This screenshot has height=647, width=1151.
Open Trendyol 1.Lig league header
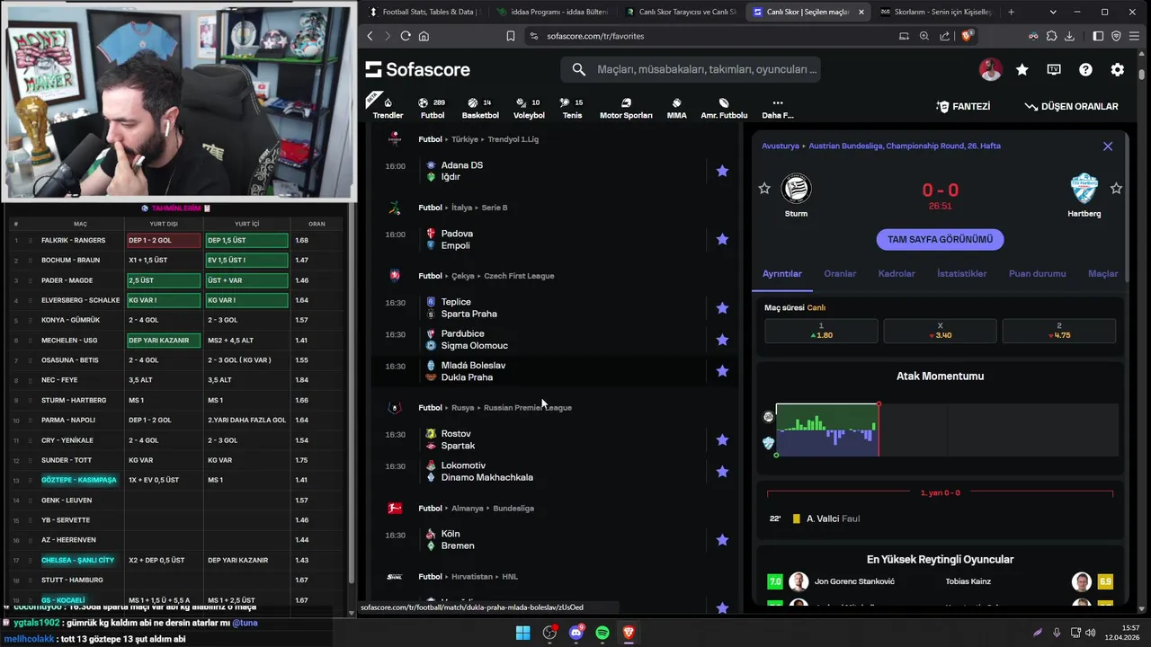pyautogui.click(x=513, y=139)
